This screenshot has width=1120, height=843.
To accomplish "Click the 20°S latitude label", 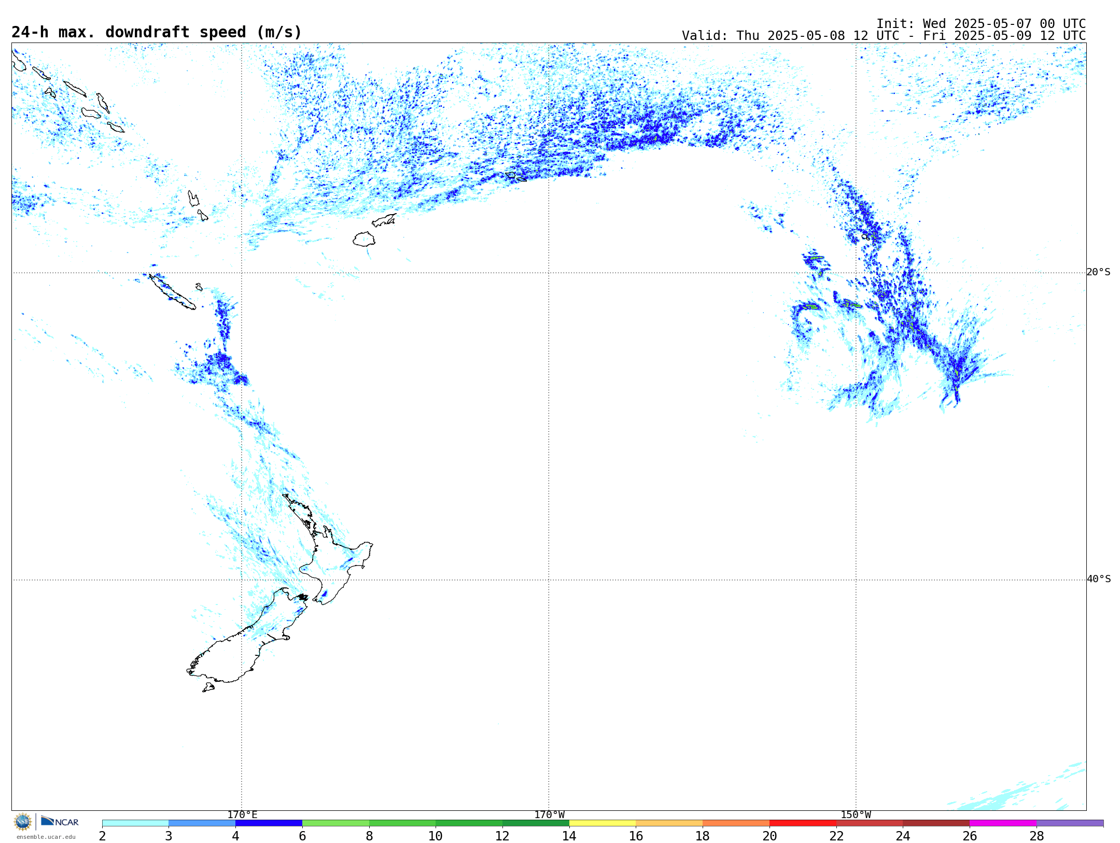I will pos(1098,272).
